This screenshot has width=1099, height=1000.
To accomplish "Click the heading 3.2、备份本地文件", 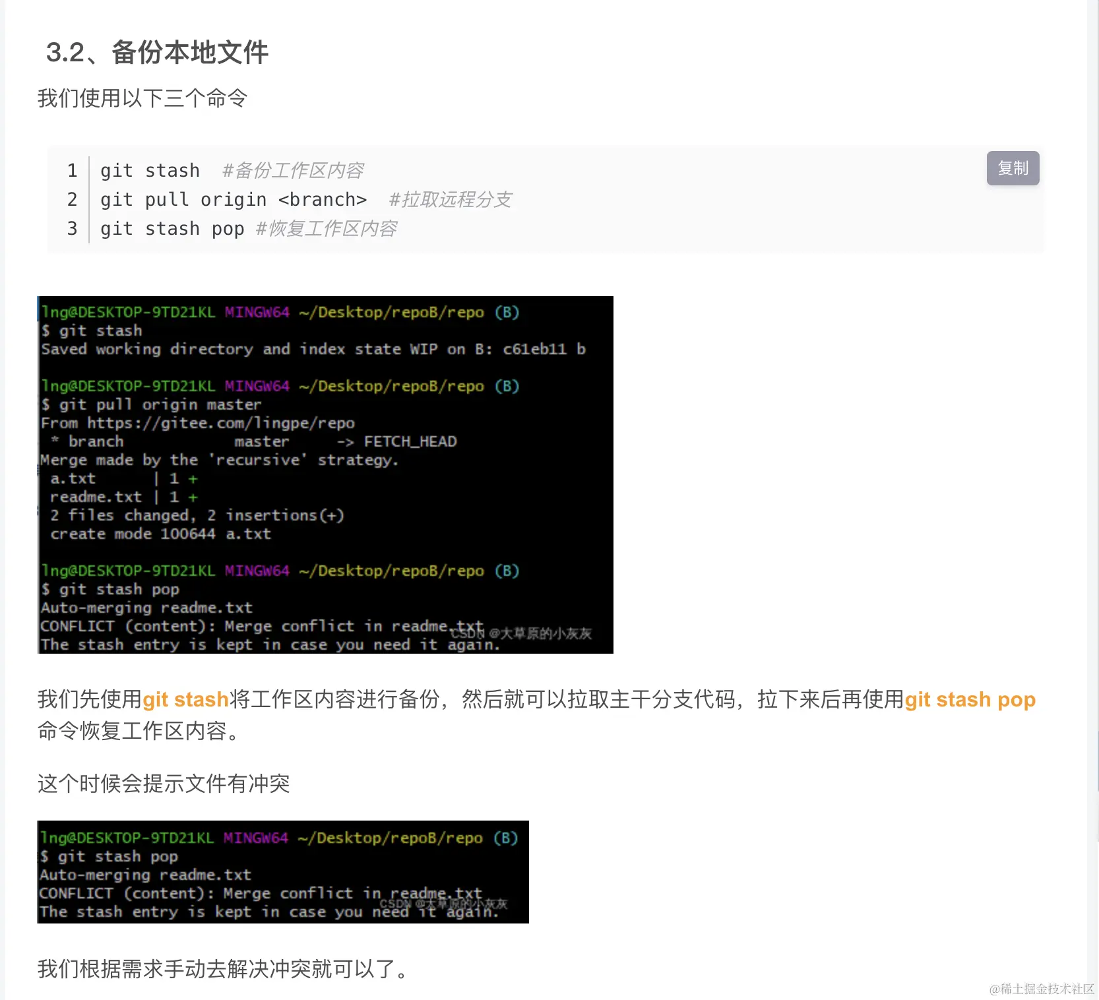I will tap(157, 53).
